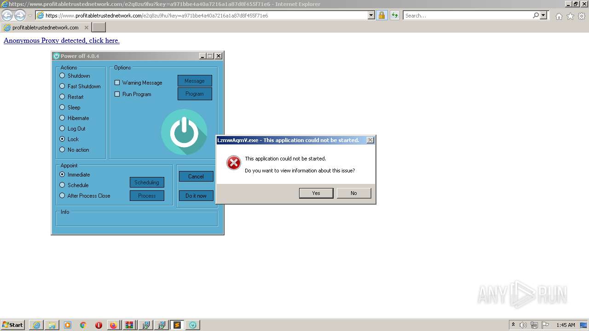
Task: Click the taskbar clock showing 1:45 AM
Action: pyautogui.click(x=566, y=325)
